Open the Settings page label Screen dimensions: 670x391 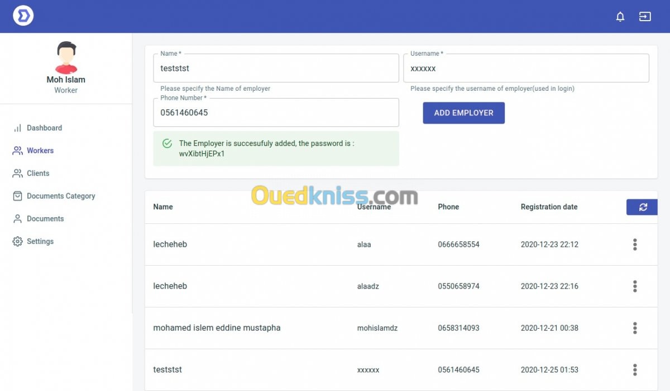[40, 242]
